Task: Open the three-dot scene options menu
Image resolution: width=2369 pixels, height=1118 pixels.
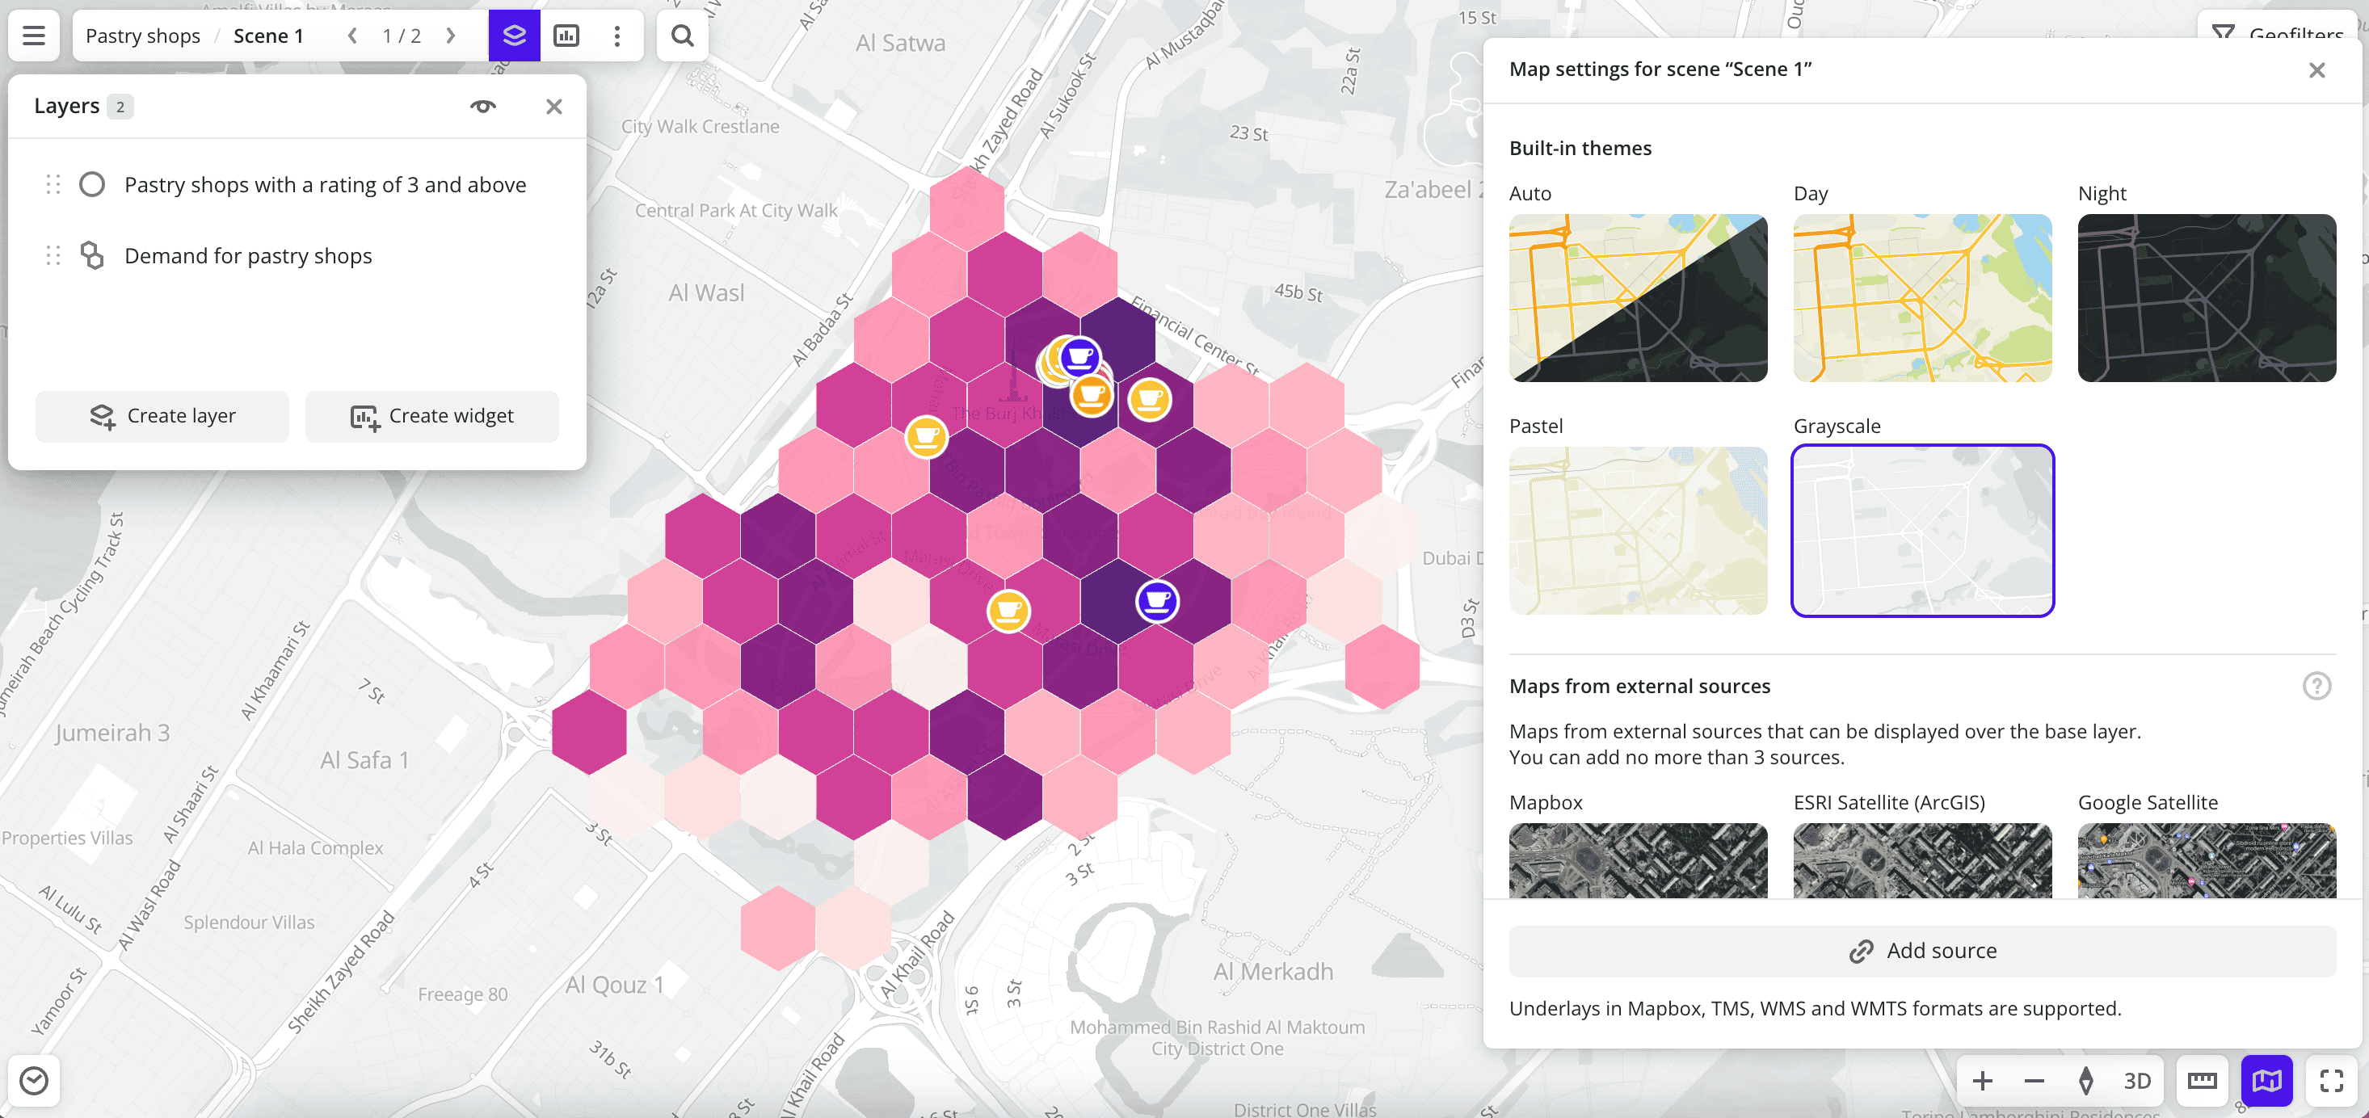Action: pyautogui.click(x=617, y=36)
